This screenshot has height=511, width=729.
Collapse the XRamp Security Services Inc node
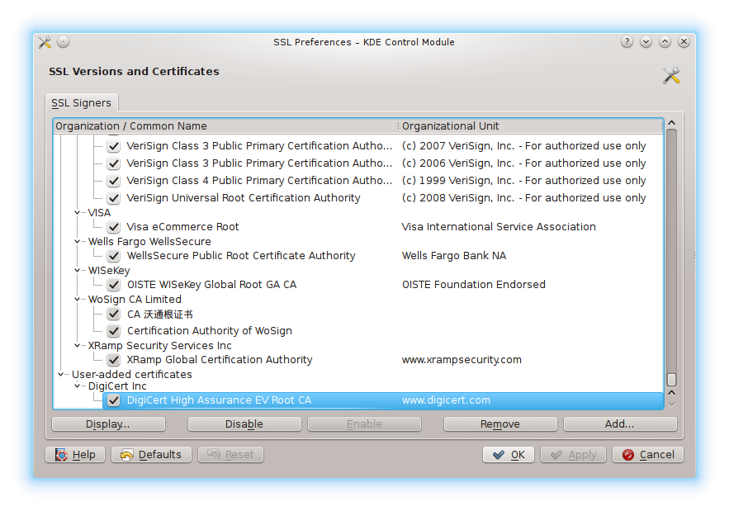tap(77, 345)
